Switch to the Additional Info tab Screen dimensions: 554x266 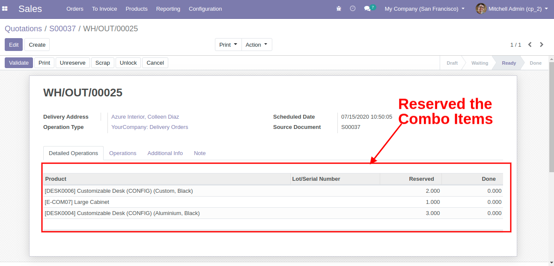point(165,153)
